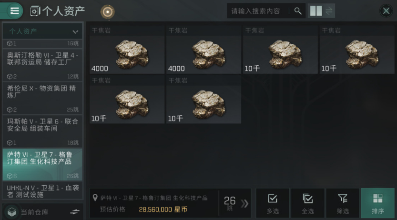Click 全选 to select all items

click(x=307, y=203)
